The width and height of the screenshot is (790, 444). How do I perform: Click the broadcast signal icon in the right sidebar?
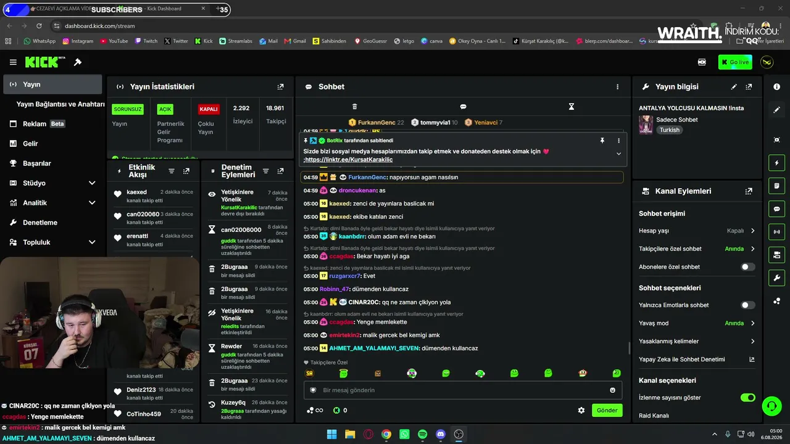(x=776, y=232)
